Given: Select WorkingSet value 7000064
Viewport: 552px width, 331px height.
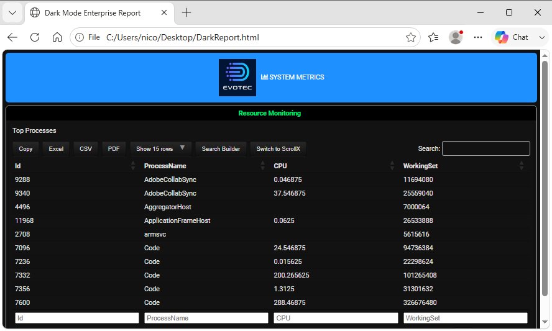Looking at the screenshot, I should pos(416,207).
